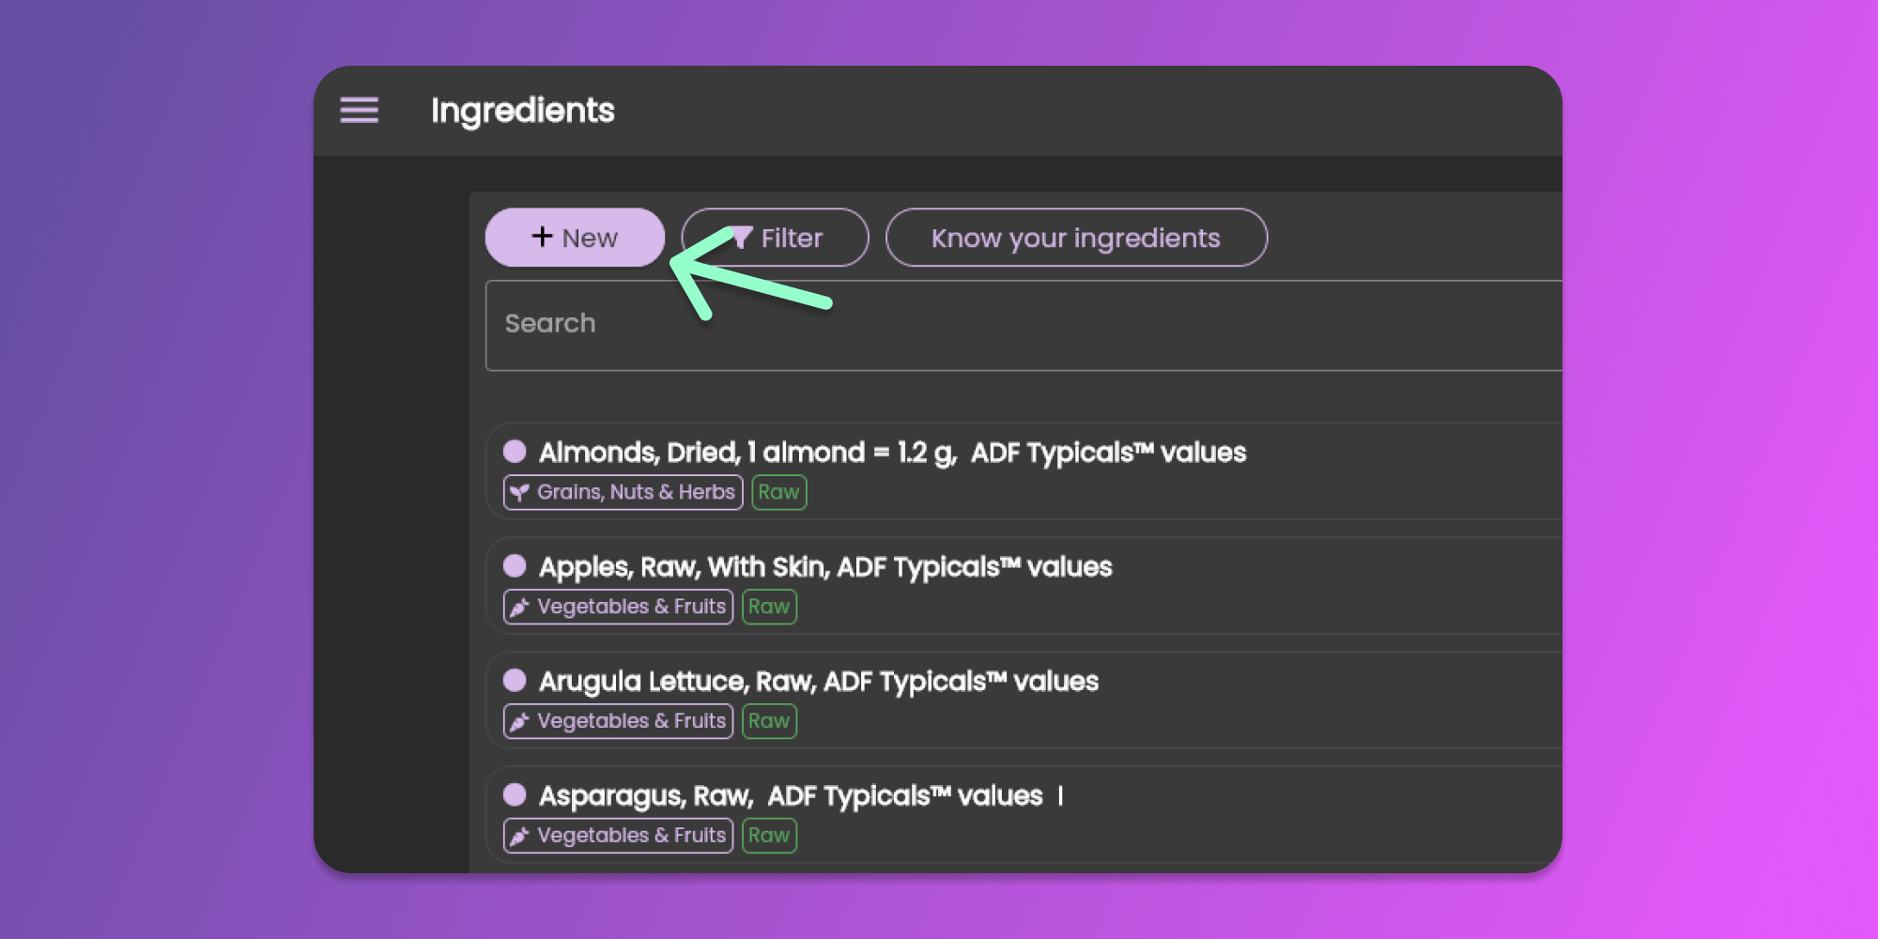Click the purple dot beside Almonds

point(515,452)
